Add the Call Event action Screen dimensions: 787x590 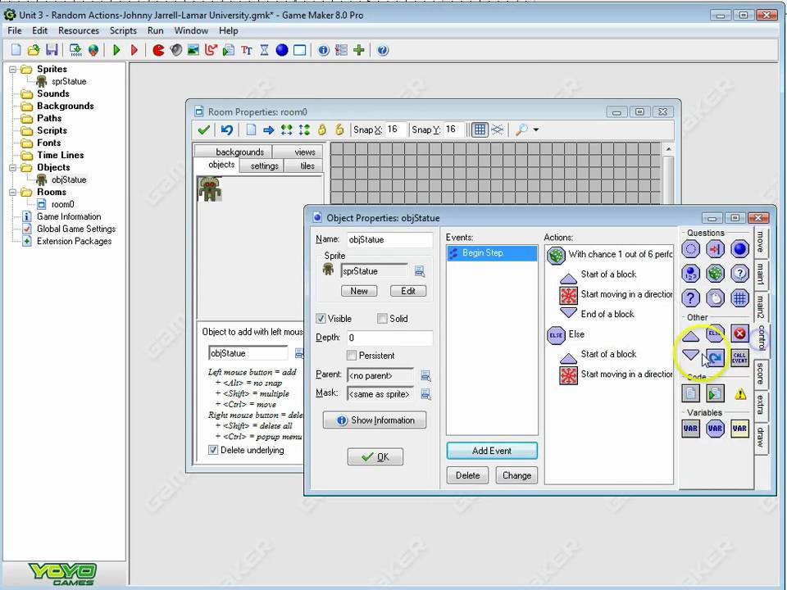pos(739,357)
